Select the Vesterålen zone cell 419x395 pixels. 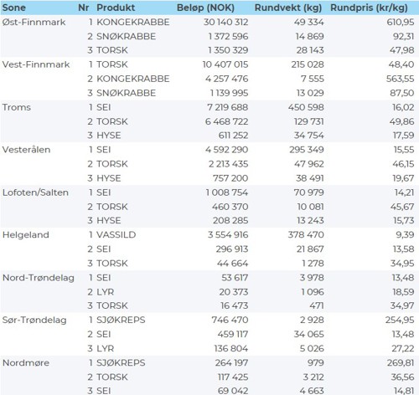[x=26, y=150]
